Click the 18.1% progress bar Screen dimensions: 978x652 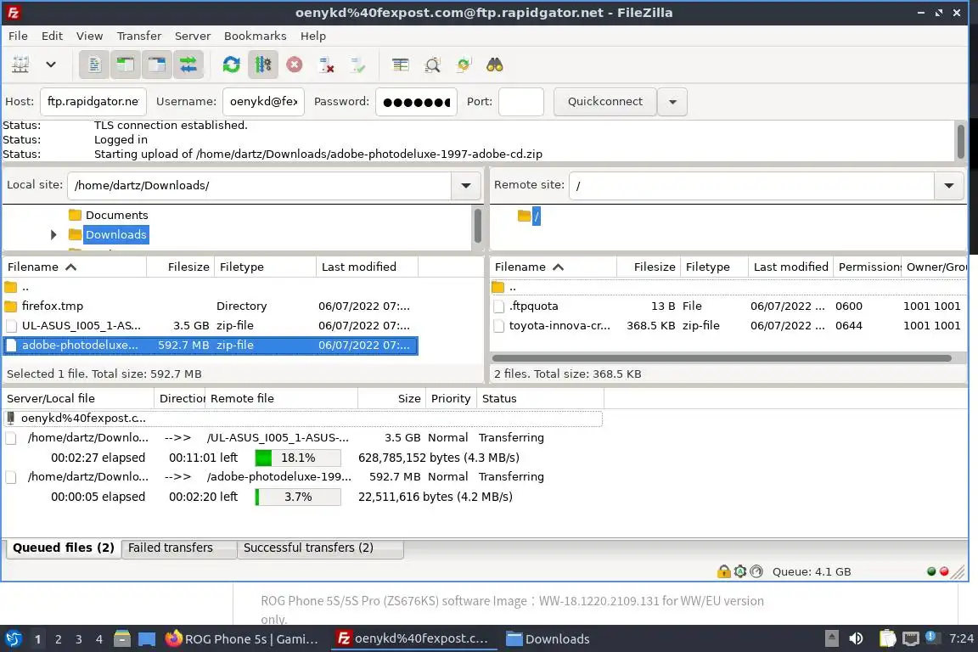pyautogui.click(x=298, y=458)
